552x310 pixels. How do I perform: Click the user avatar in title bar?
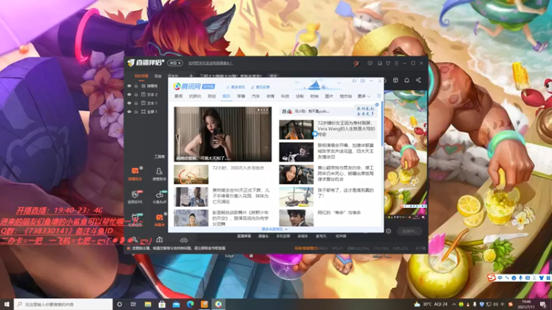coord(356,63)
